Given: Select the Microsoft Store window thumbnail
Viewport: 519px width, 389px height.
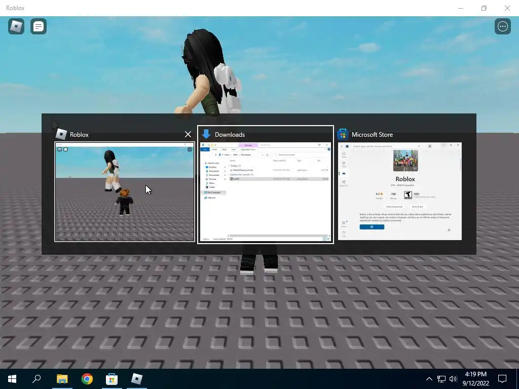Looking at the screenshot, I should click(x=399, y=191).
